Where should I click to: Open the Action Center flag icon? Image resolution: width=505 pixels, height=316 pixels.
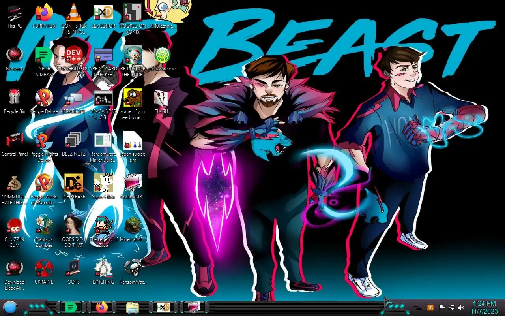point(442,307)
